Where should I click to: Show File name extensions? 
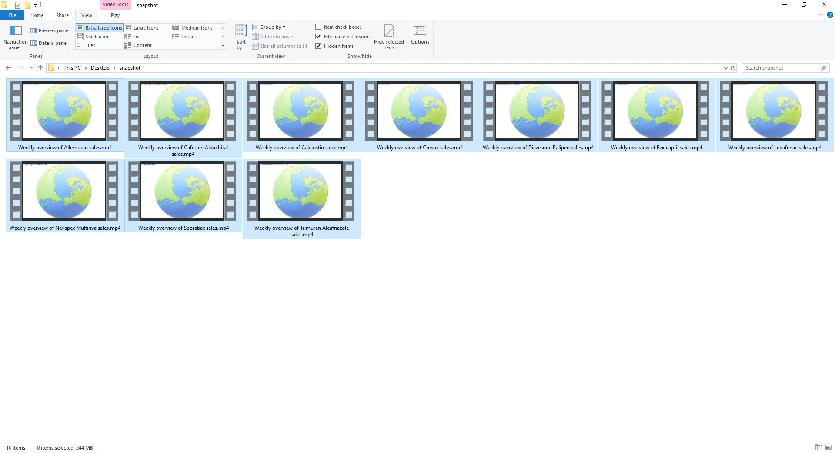(318, 36)
